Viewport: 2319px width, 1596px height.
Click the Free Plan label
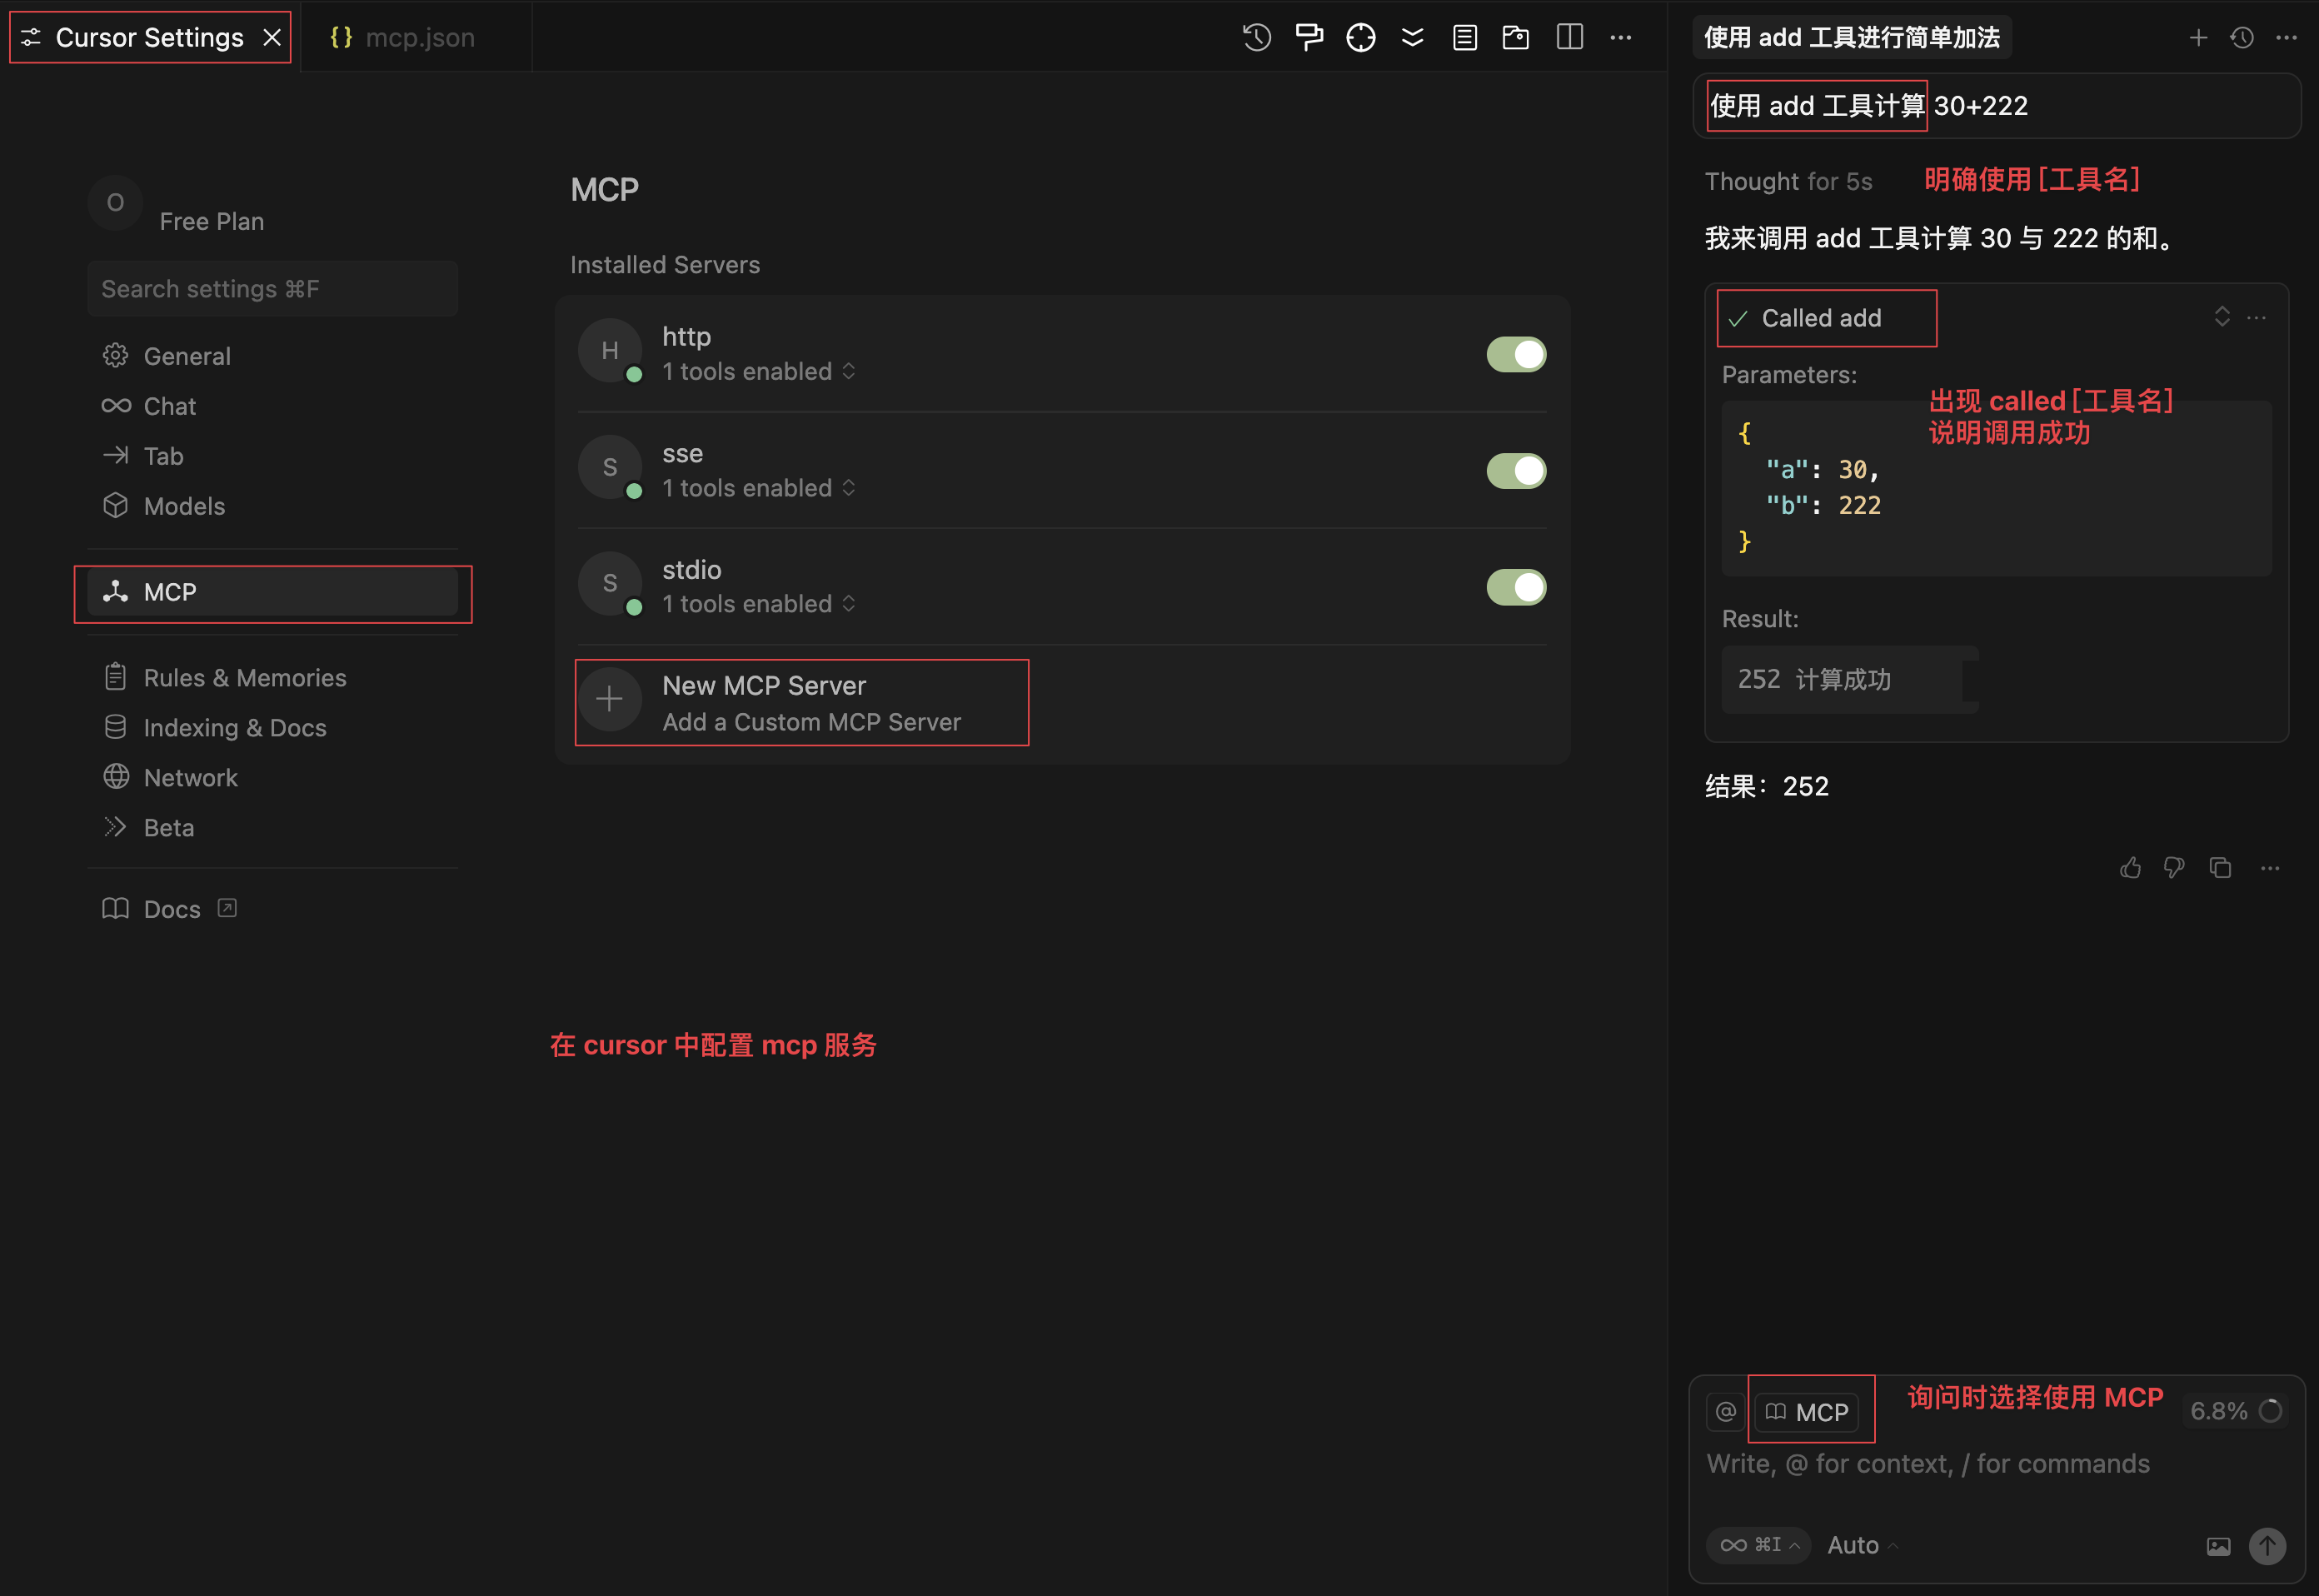click(212, 221)
